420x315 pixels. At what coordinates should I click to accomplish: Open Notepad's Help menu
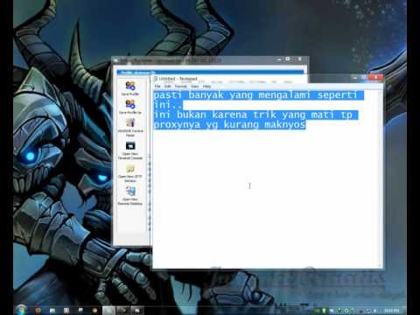tap(206, 87)
